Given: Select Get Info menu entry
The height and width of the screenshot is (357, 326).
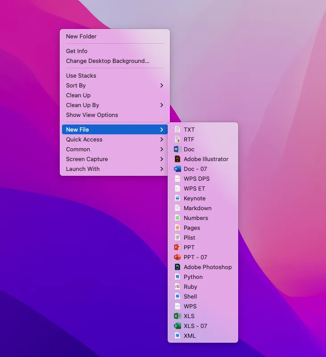Looking at the screenshot, I should pos(115,51).
